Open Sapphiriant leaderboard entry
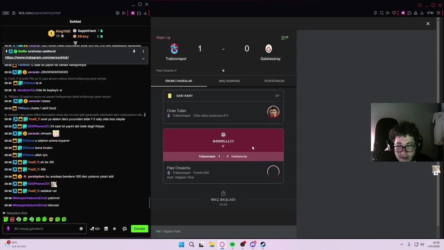Viewport: 444px width, 250px height. pos(88,31)
